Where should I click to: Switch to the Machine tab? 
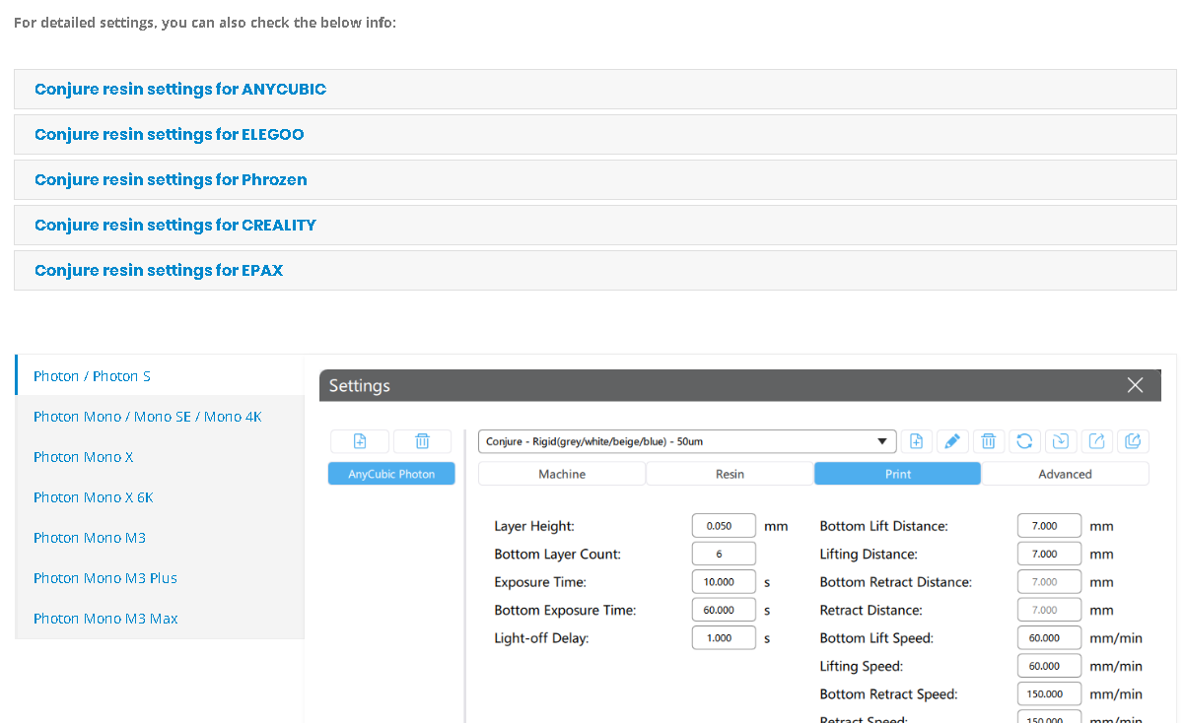pos(562,474)
